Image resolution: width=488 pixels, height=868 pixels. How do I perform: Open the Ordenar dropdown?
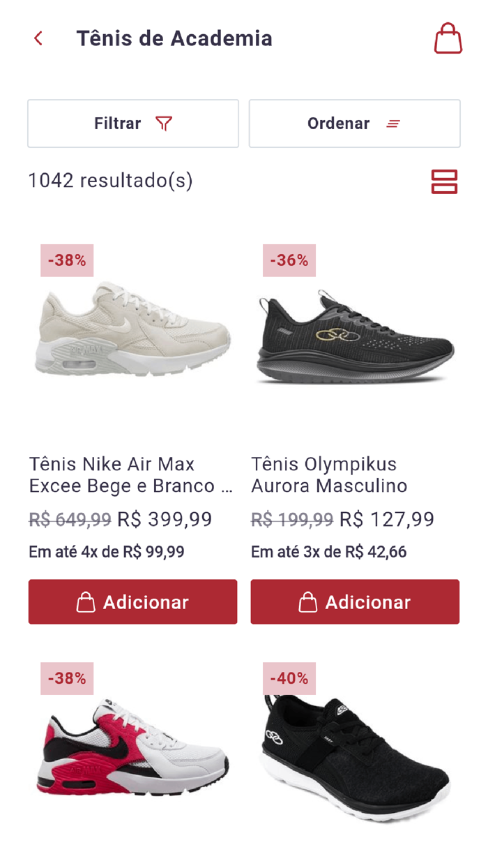pos(354,124)
